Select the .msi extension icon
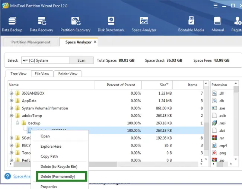The image size is (242, 189). click(214, 123)
